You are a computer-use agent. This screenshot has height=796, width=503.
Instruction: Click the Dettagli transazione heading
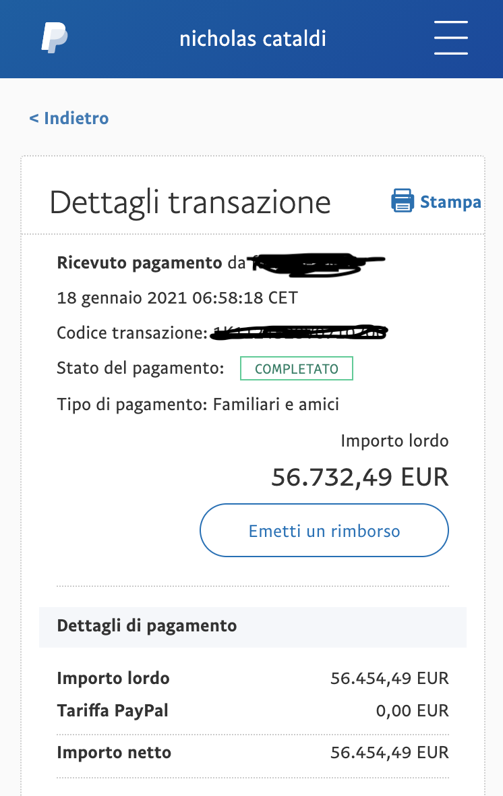click(x=190, y=202)
